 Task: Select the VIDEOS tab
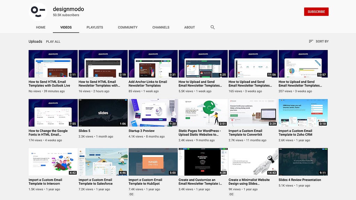pyautogui.click(x=66, y=27)
